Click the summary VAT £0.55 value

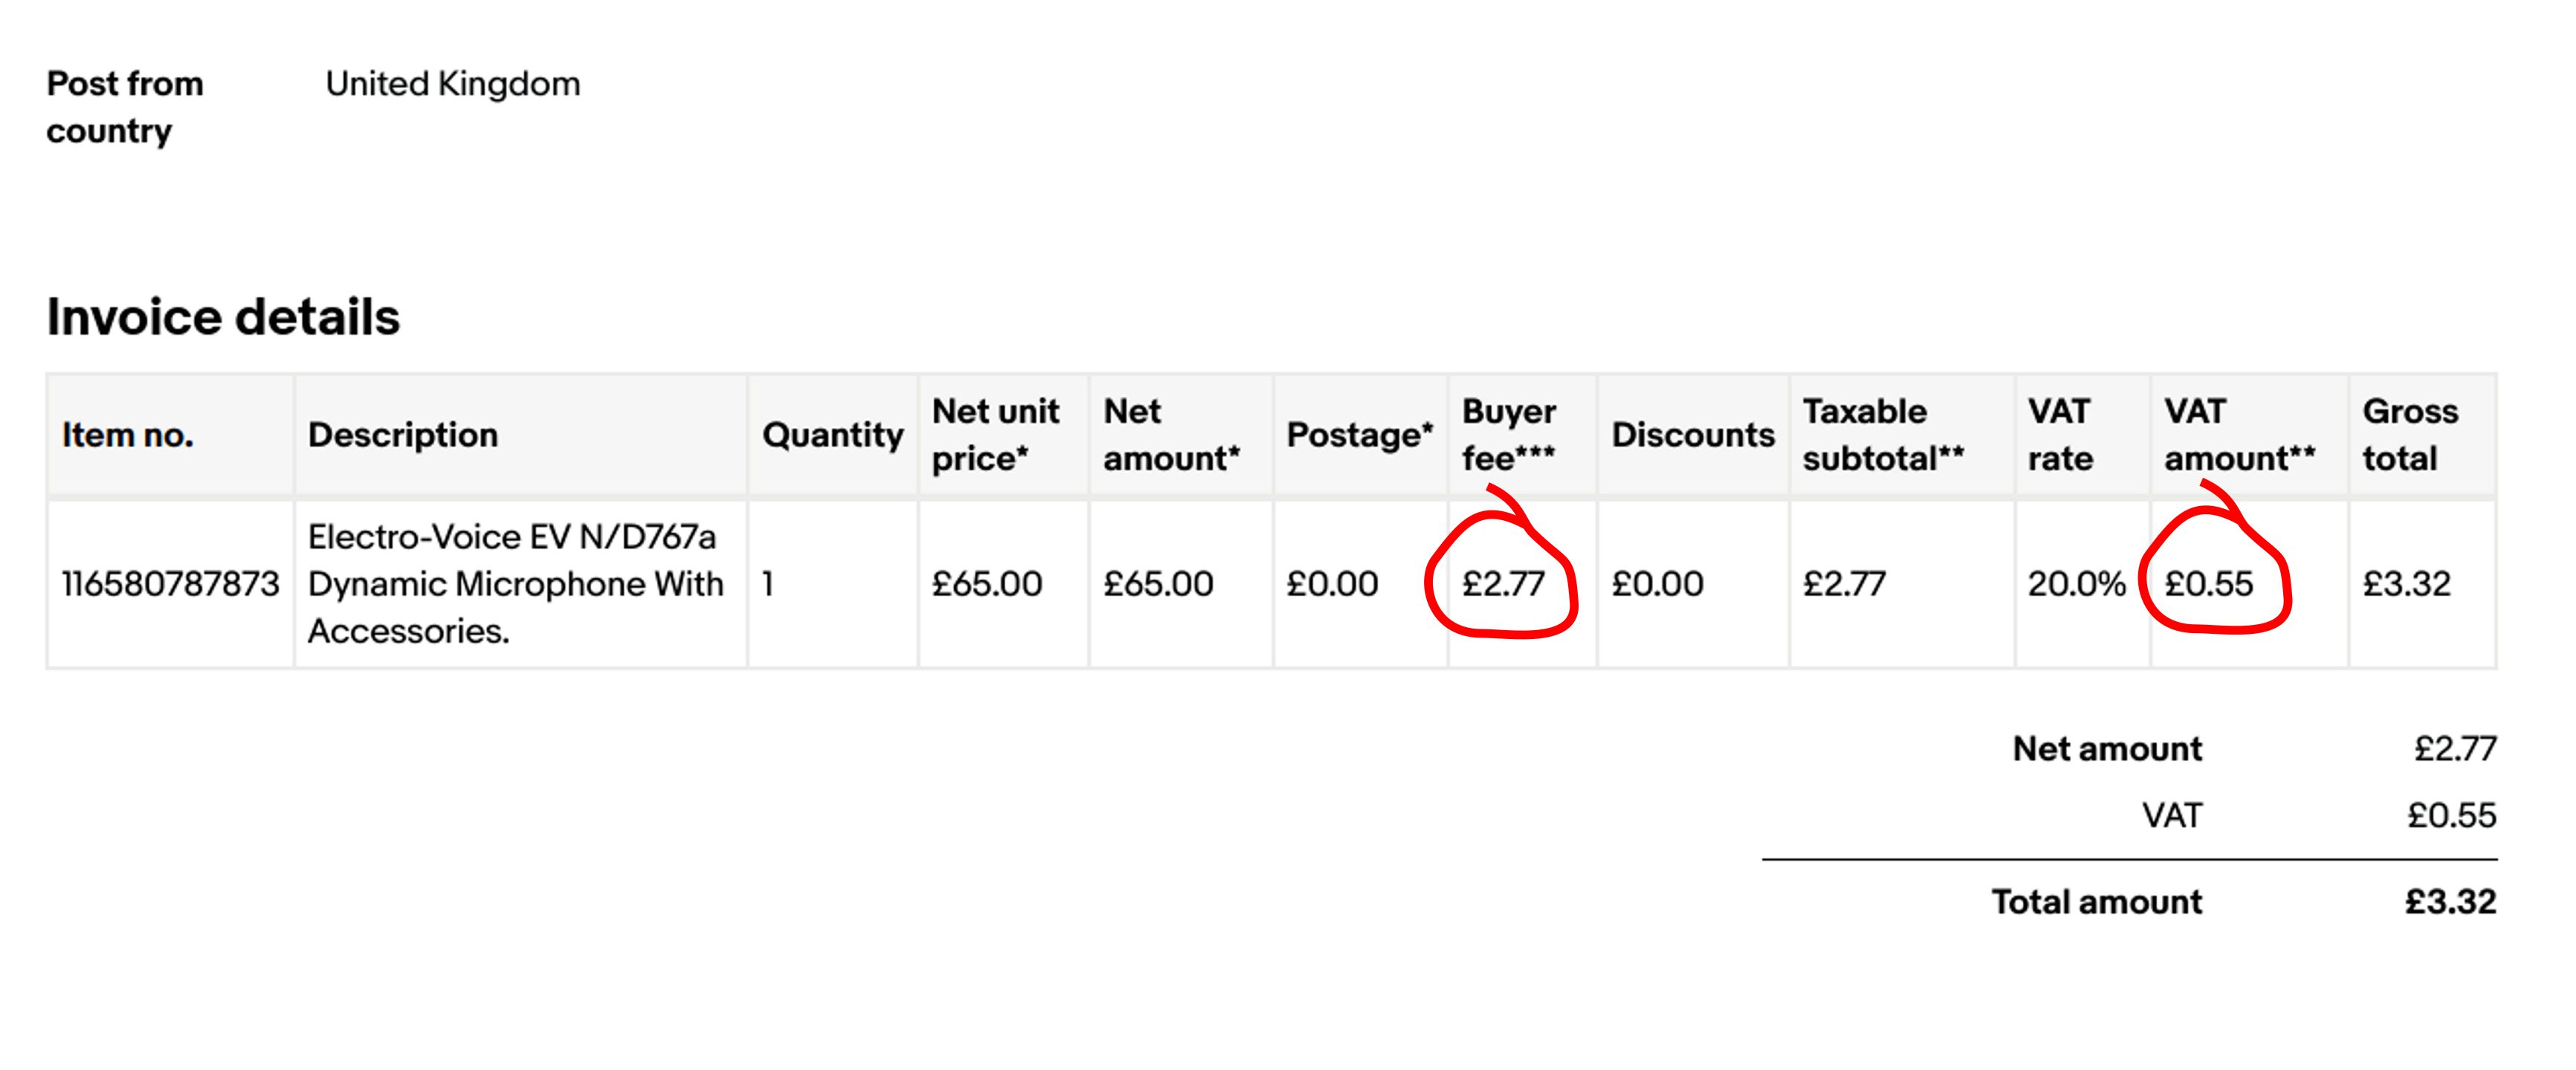tap(2452, 816)
